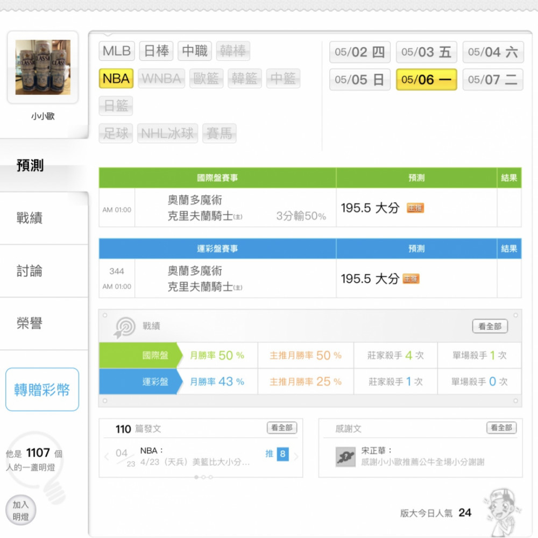538x538 pixels.
Task: Click the blue 8 recommend count badge
Action: (x=283, y=454)
